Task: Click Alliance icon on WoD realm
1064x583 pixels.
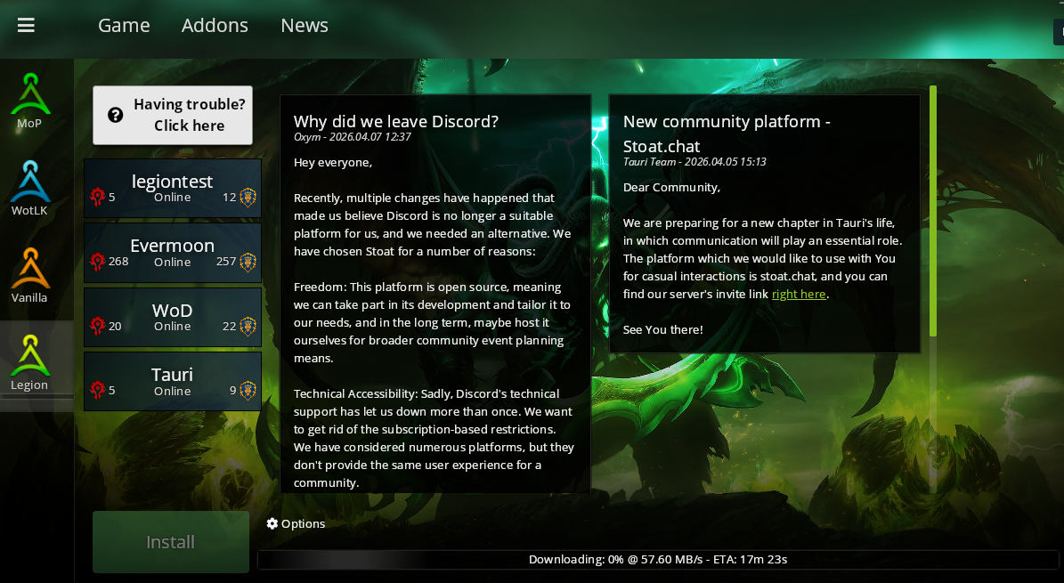Action: tap(248, 327)
